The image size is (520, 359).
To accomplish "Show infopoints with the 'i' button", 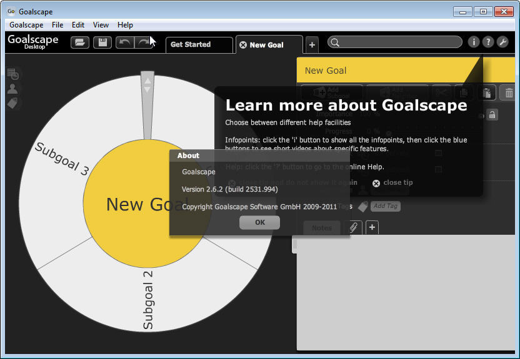I will (474, 42).
